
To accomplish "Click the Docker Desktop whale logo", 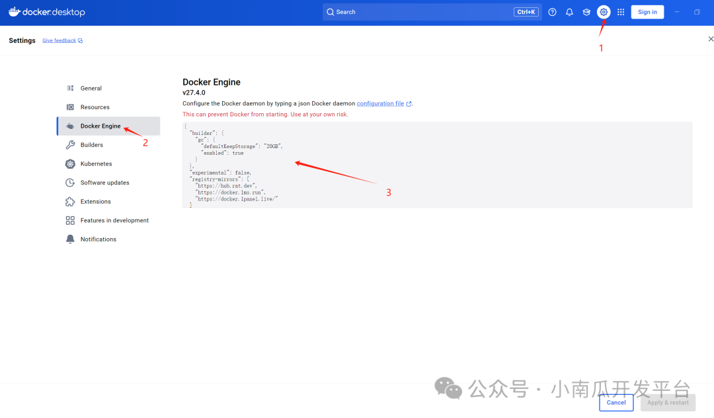I will tap(14, 11).
